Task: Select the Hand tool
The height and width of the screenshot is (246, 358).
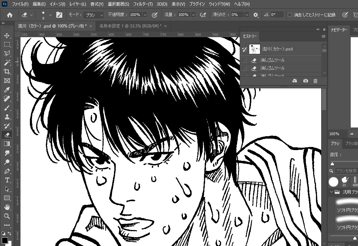Action: [7, 207]
